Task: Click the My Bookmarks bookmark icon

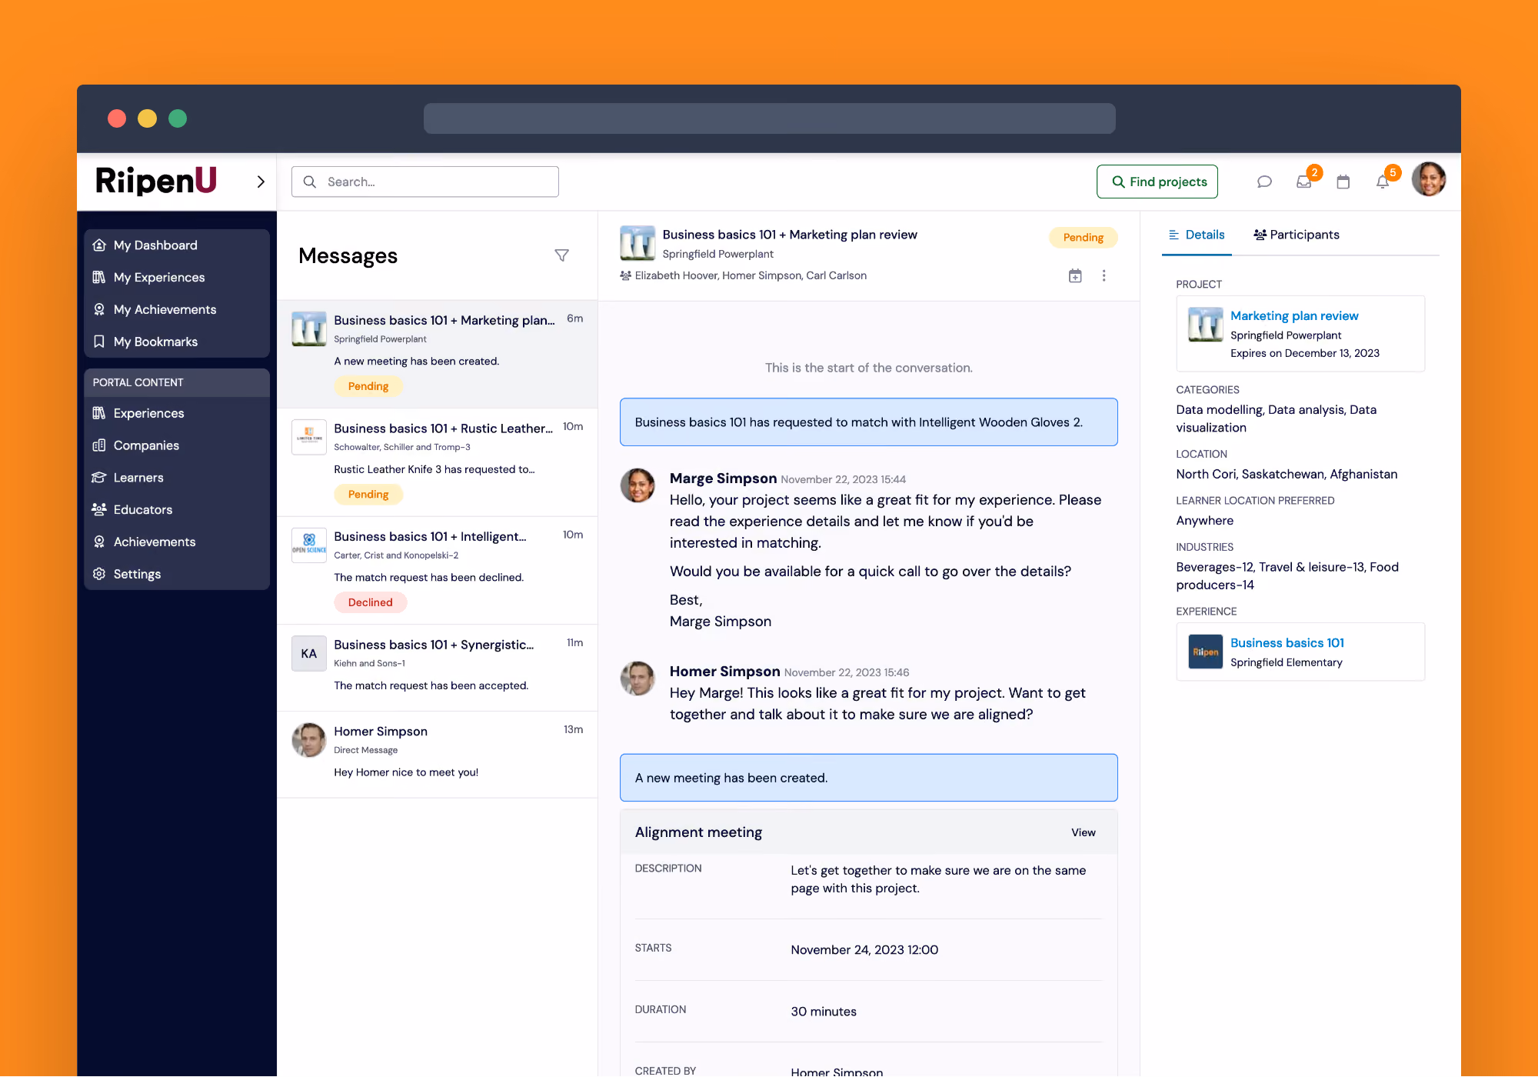Action: [99, 342]
